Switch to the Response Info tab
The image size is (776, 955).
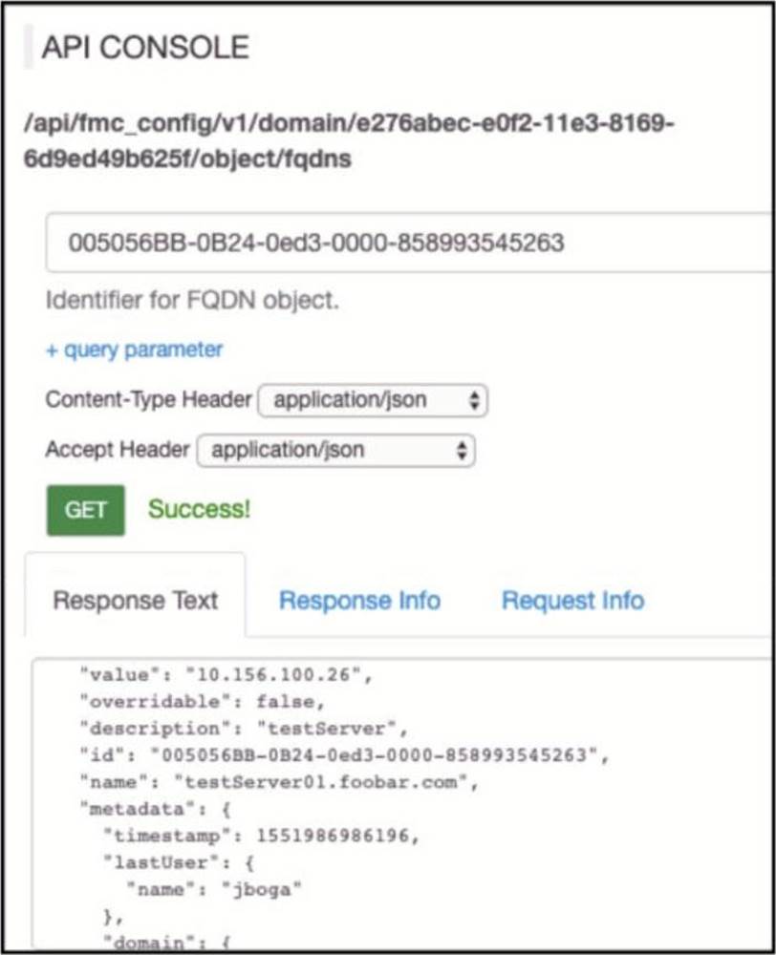click(x=359, y=601)
